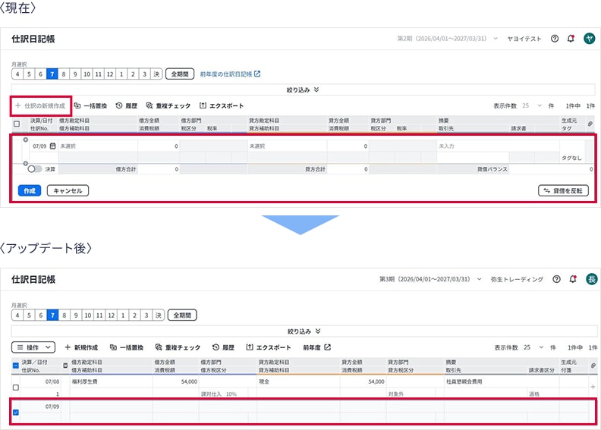Click the 弥生トレーディング company name
Viewport: 601px width, 430px height.
(x=517, y=279)
